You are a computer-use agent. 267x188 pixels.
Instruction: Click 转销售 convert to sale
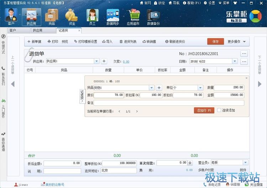click(x=149, y=41)
